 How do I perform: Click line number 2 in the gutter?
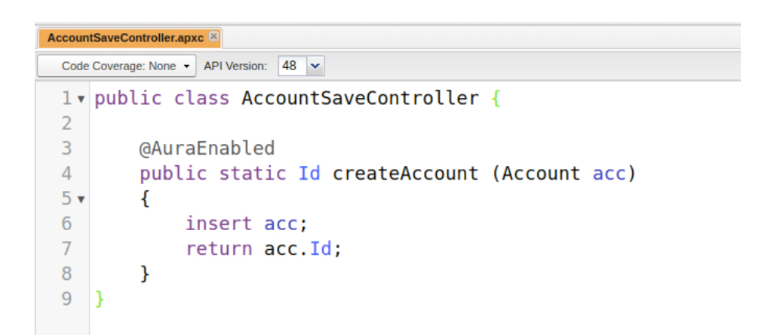point(66,123)
